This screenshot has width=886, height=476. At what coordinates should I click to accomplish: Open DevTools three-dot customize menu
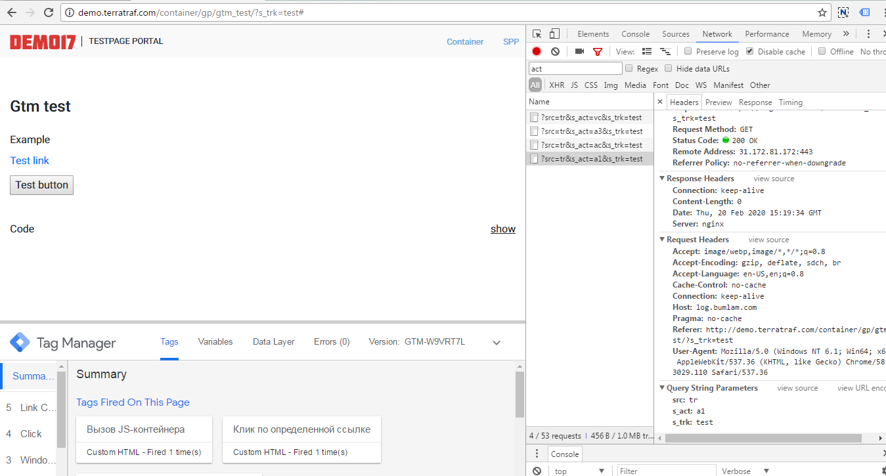tap(868, 34)
